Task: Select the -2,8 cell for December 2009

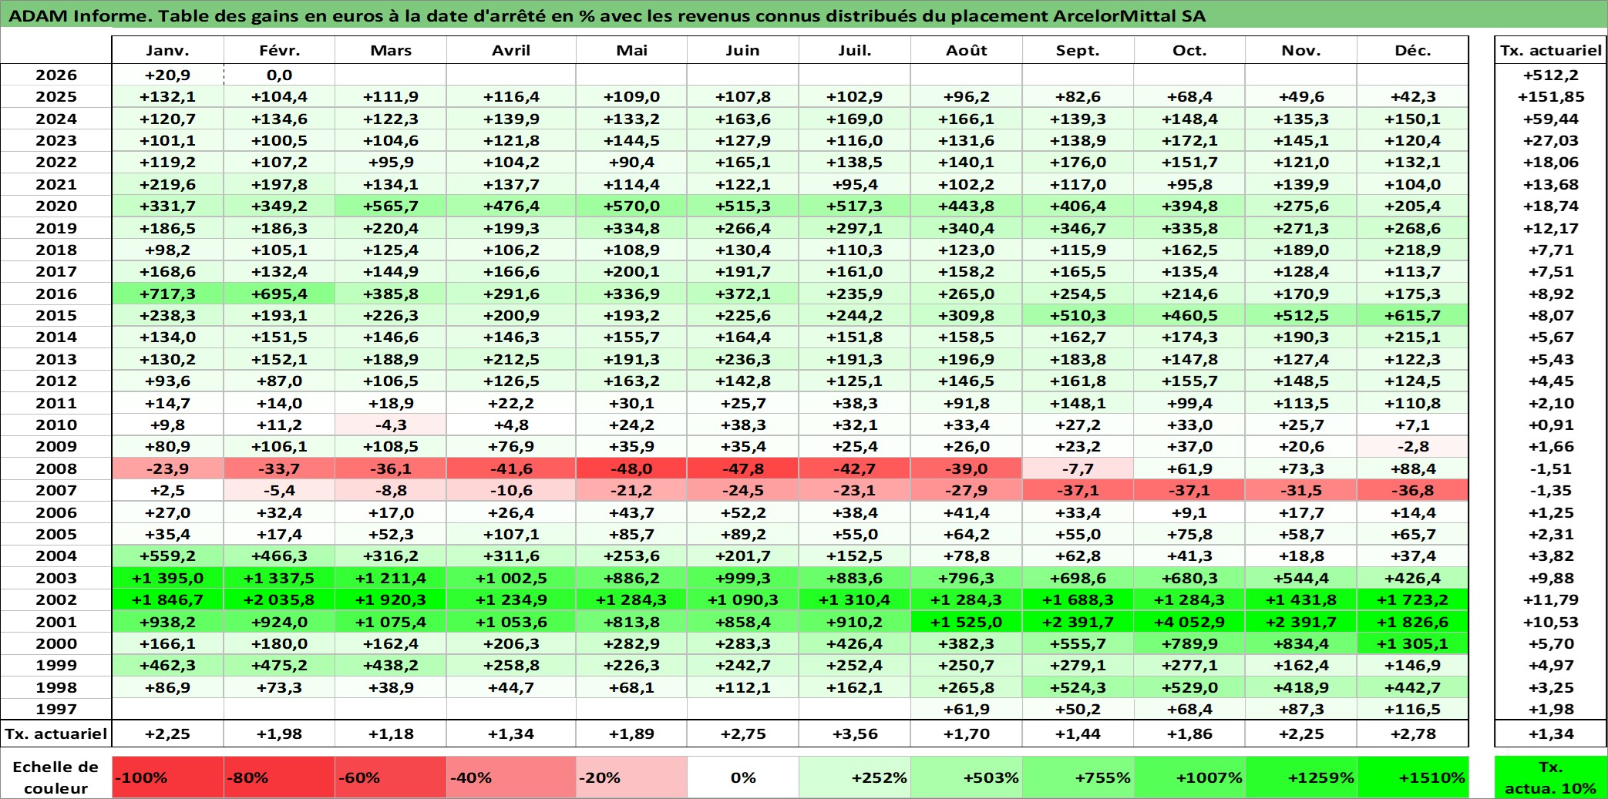Action: [x=1413, y=446]
